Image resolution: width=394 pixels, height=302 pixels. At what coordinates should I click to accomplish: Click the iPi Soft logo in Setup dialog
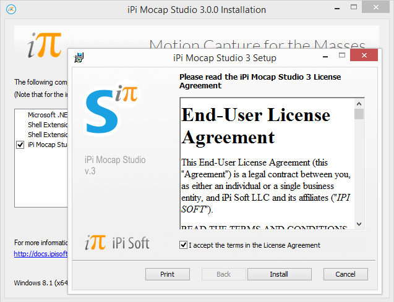117,243
